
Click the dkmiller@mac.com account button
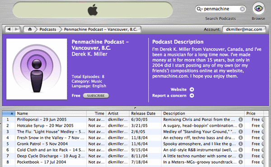(x=244, y=29)
